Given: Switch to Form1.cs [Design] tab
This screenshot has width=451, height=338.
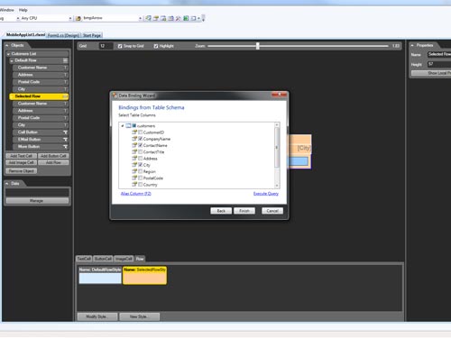Looking at the screenshot, I should click(64, 35).
